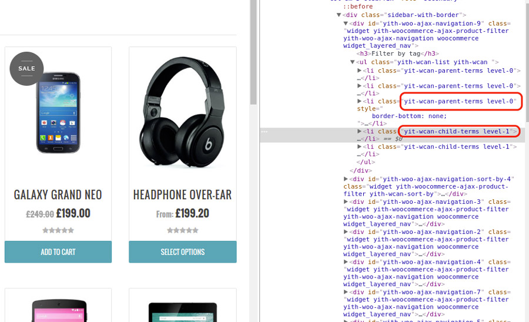
Task: Expand the li with border-bottom none style
Action: (x=359, y=101)
